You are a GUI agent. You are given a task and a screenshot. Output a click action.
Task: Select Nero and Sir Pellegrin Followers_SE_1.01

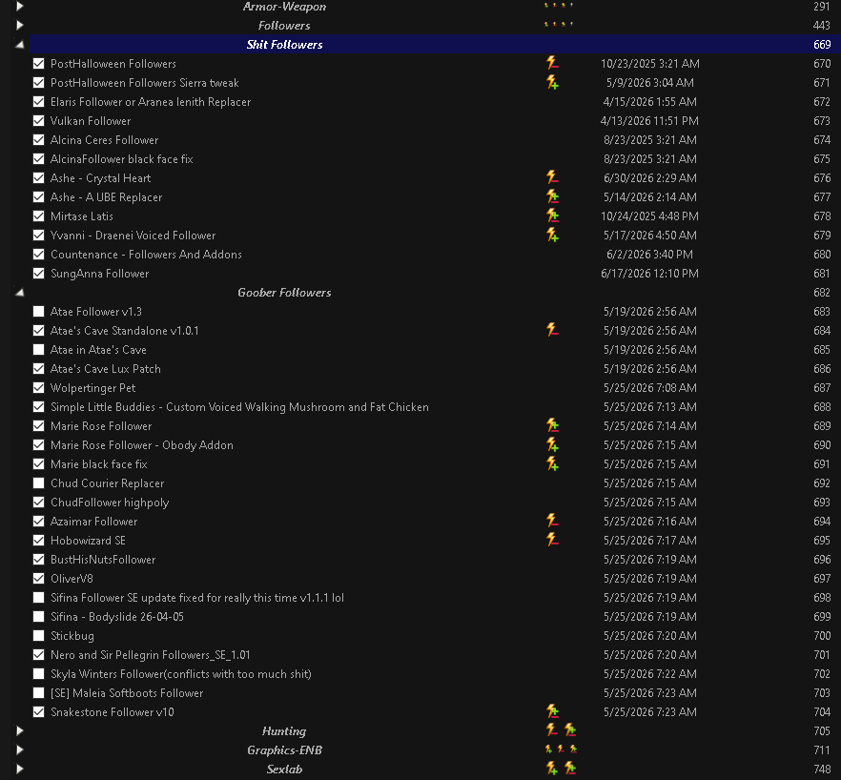[151, 655]
